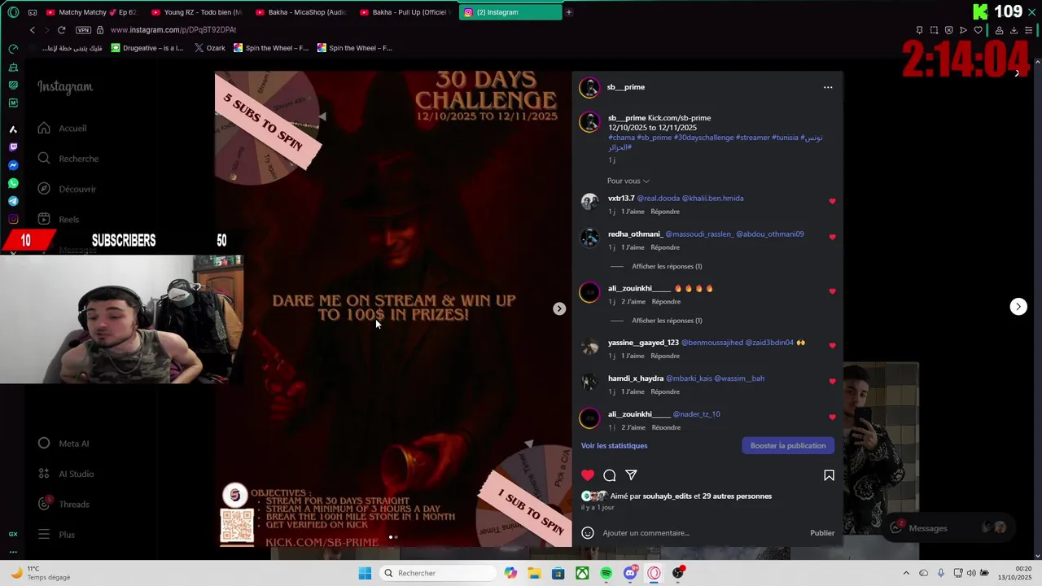The width and height of the screenshot is (1042, 586).
Task: Switch to 'Bakha - Pull Up' tab
Action: tap(405, 12)
